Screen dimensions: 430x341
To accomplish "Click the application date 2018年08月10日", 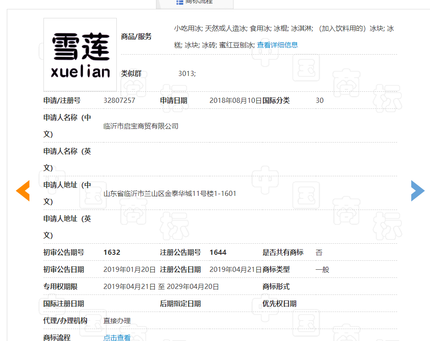I will click(235, 101).
